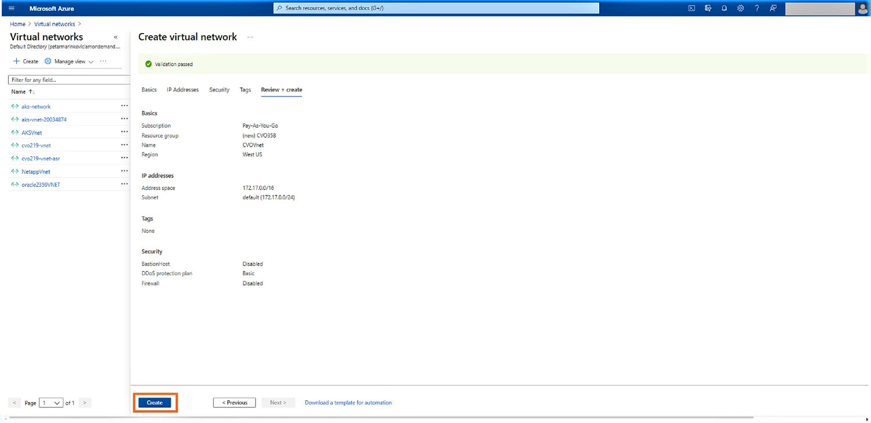The image size is (871, 423).
Task: Open the more options ellipsis for aks-network
Action: click(x=124, y=106)
